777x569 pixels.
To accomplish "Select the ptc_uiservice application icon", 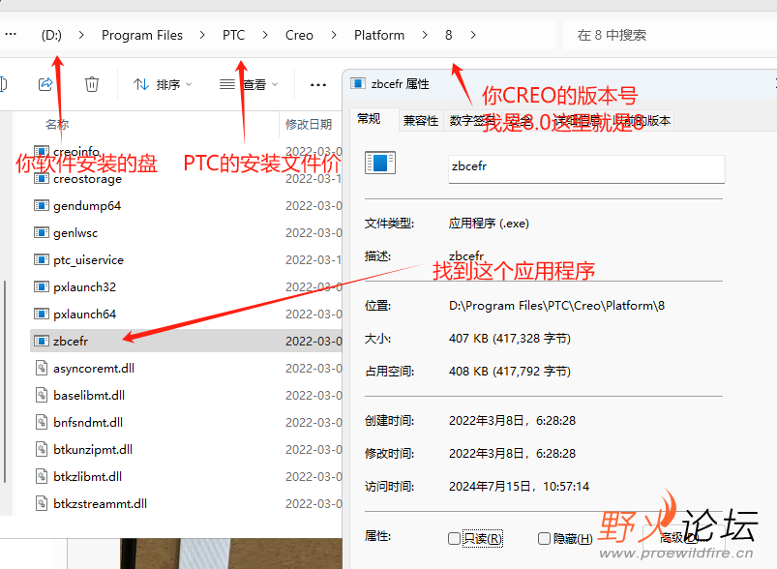I will [x=42, y=259].
